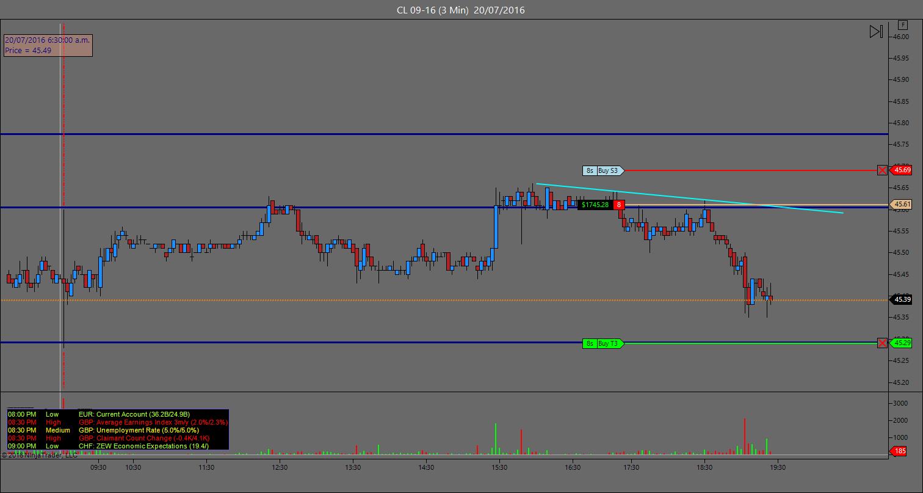Viewport: 923px width, 493px height.
Task: Cancel the Buy S3 stop order at 45.69
Action: [882, 170]
